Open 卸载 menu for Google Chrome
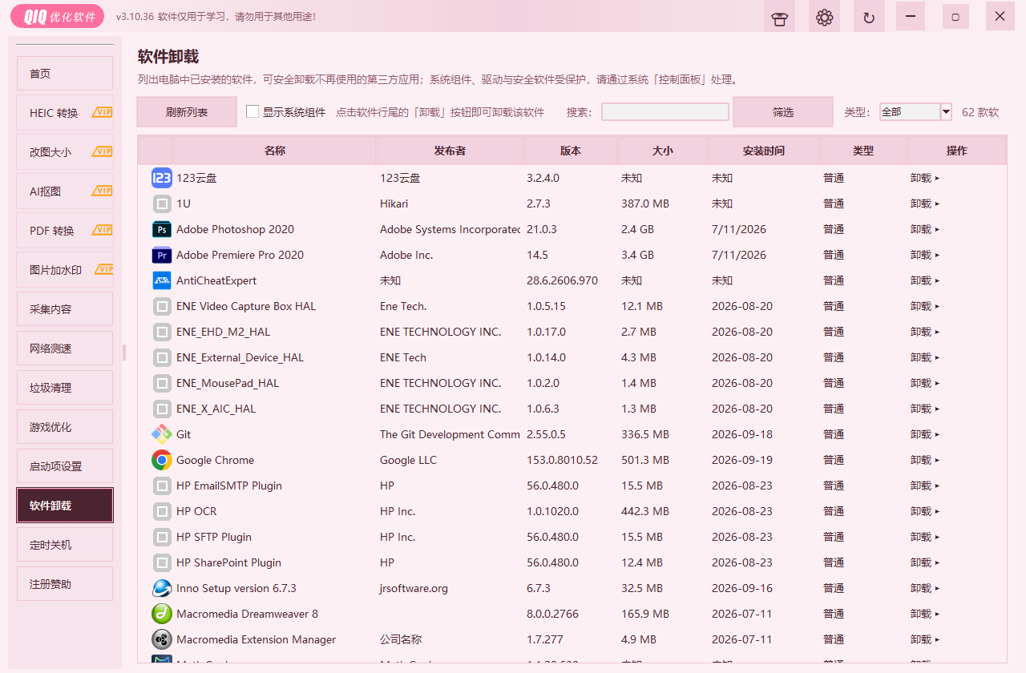1026x673 pixels. click(x=925, y=460)
